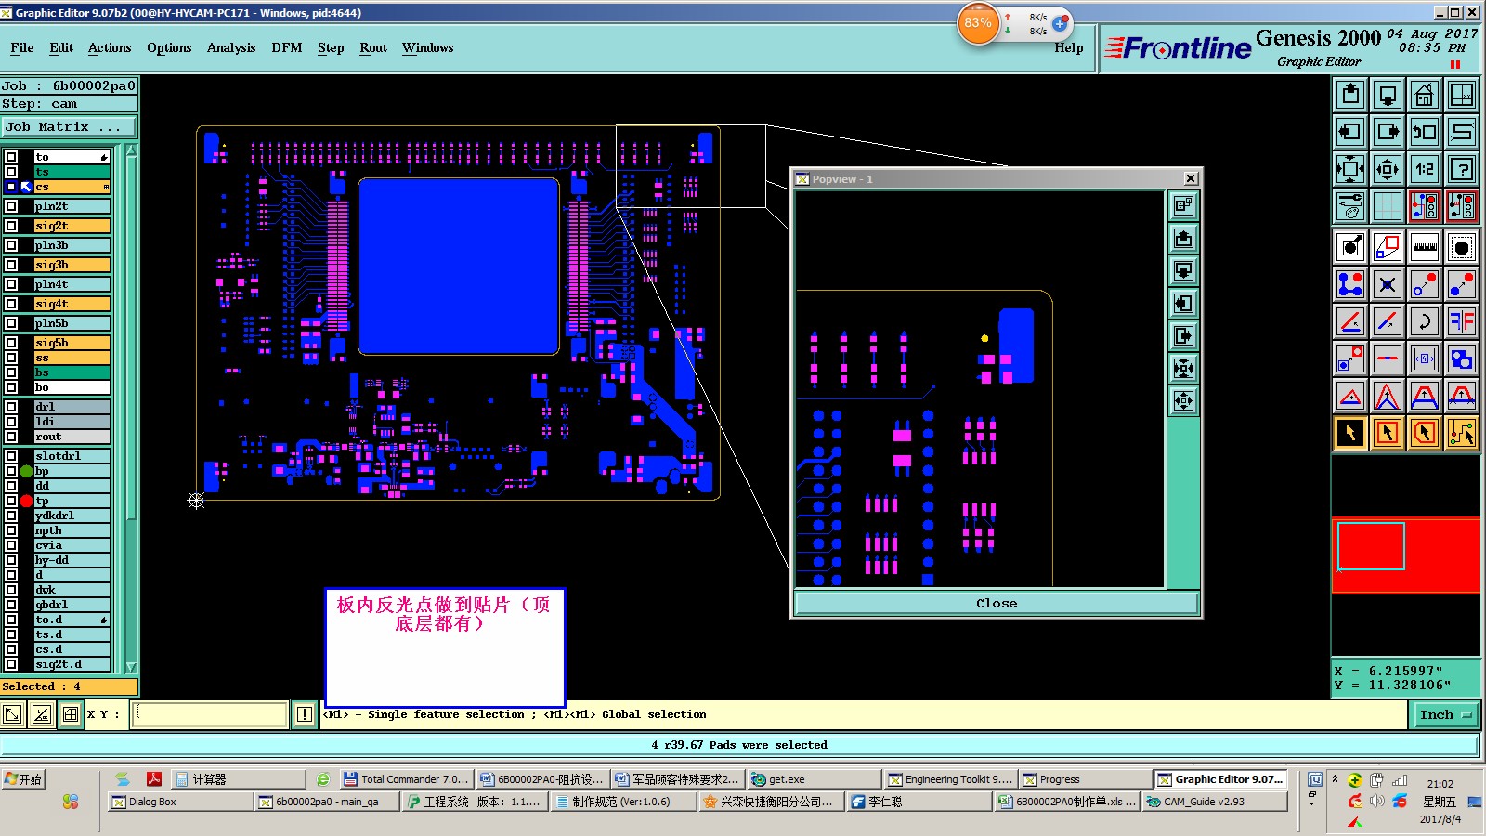Click the Popview pan up icon

1183,239
